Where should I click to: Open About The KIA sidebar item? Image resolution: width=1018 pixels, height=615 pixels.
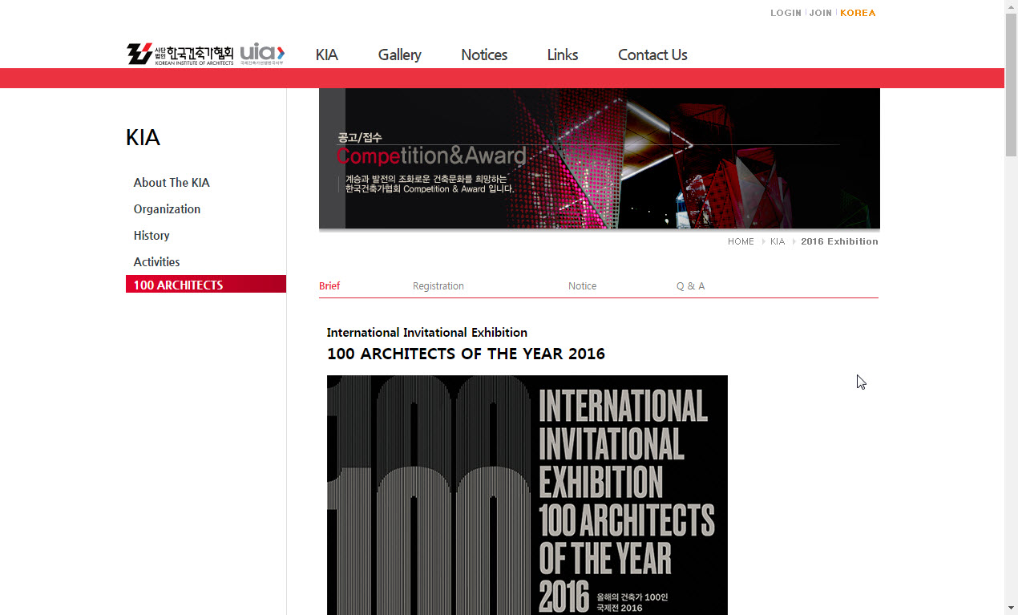(x=172, y=183)
